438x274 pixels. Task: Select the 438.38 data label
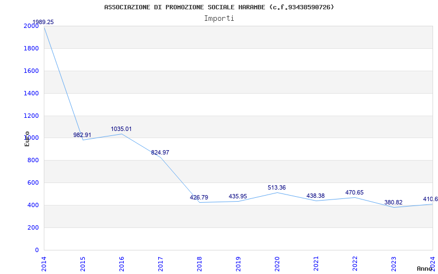316,196
